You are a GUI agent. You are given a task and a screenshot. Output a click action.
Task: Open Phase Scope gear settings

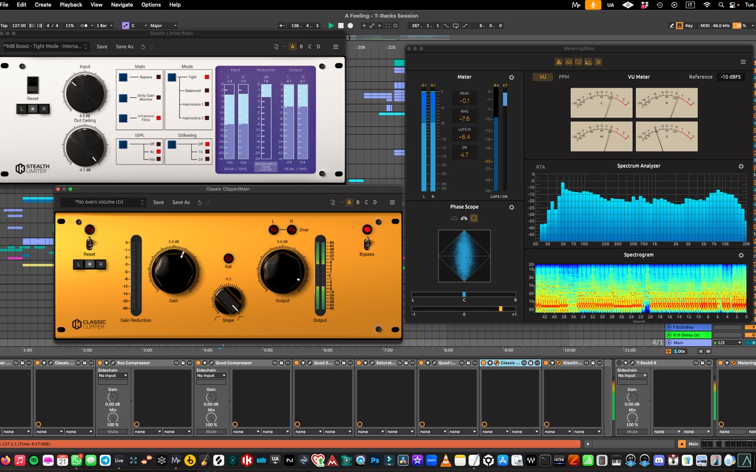(511, 207)
